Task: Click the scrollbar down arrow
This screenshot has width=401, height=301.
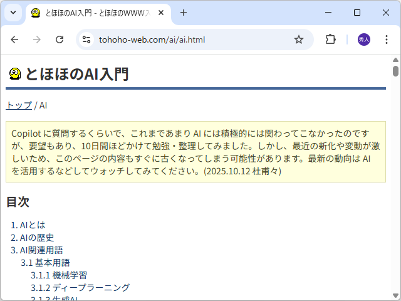Action: click(395, 295)
